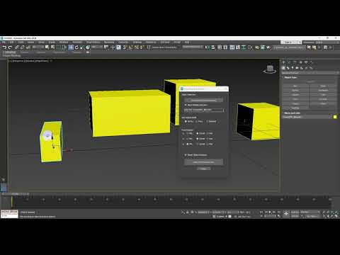The width and height of the screenshot is (340, 255).
Task: Toggle first checkbox in script dialog
Action: point(186,105)
